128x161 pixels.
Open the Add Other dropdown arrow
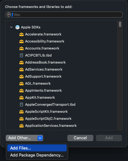click(40, 138)
